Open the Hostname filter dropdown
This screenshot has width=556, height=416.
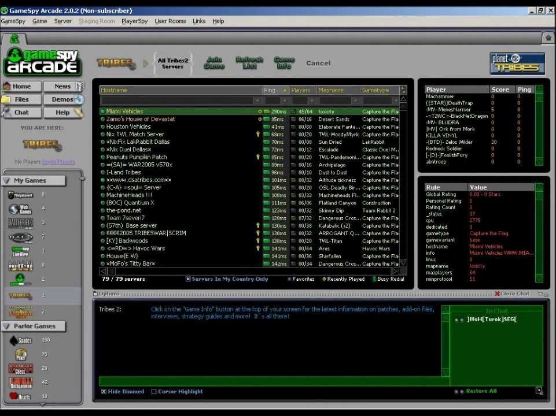(x=258, y=101)
